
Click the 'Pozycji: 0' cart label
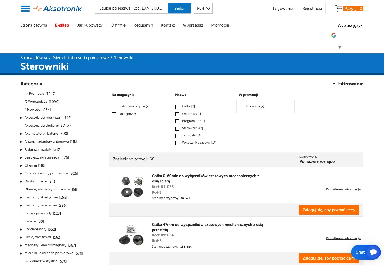point(353,9)
